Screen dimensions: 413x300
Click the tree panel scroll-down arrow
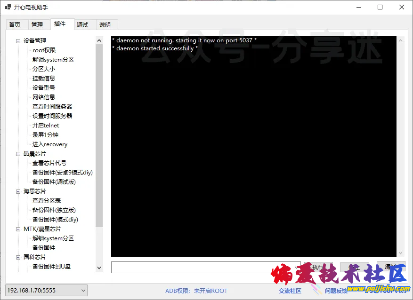click(x=99, y=268)
